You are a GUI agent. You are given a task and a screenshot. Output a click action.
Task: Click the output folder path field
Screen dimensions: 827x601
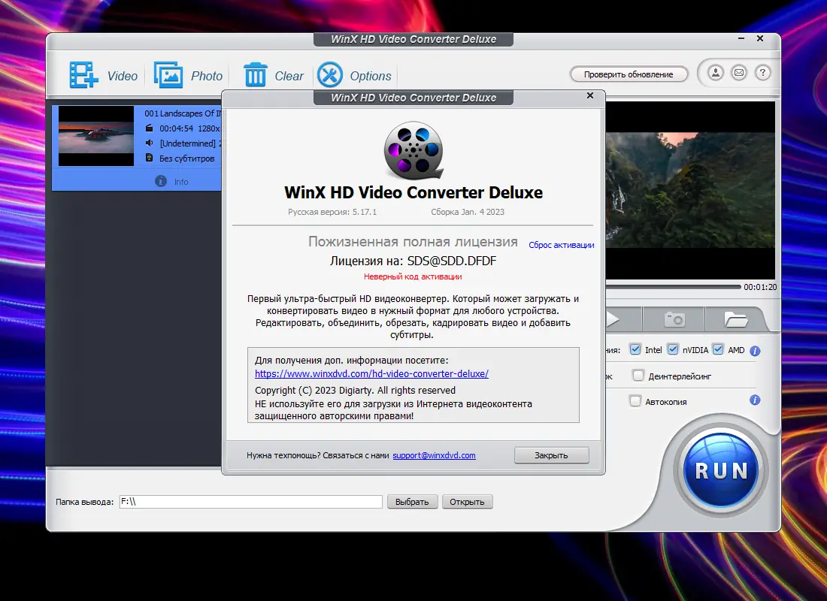(x=250, y=501)
